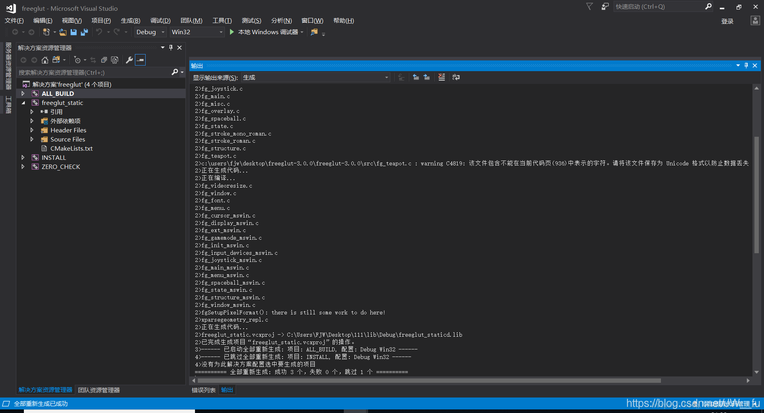Screen dimensions: 764x413
Task: Expand the Source Files folder
Action: (x=32, y=139)
